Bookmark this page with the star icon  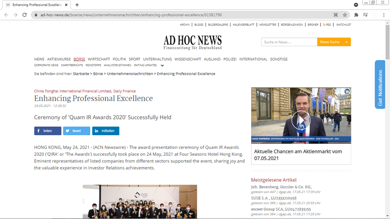click(x=345, y=15)
